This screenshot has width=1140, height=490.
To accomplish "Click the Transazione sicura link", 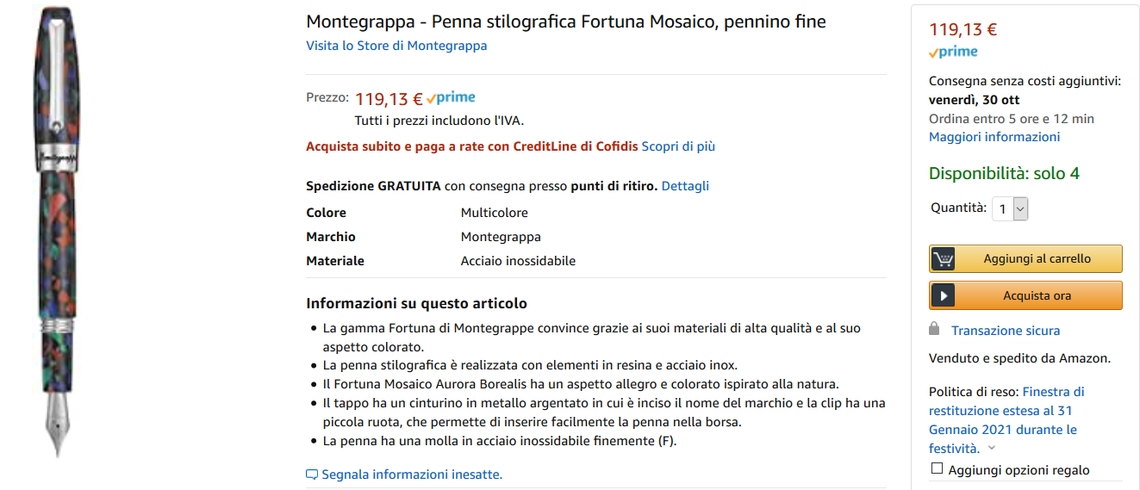I will point(1006,331).
